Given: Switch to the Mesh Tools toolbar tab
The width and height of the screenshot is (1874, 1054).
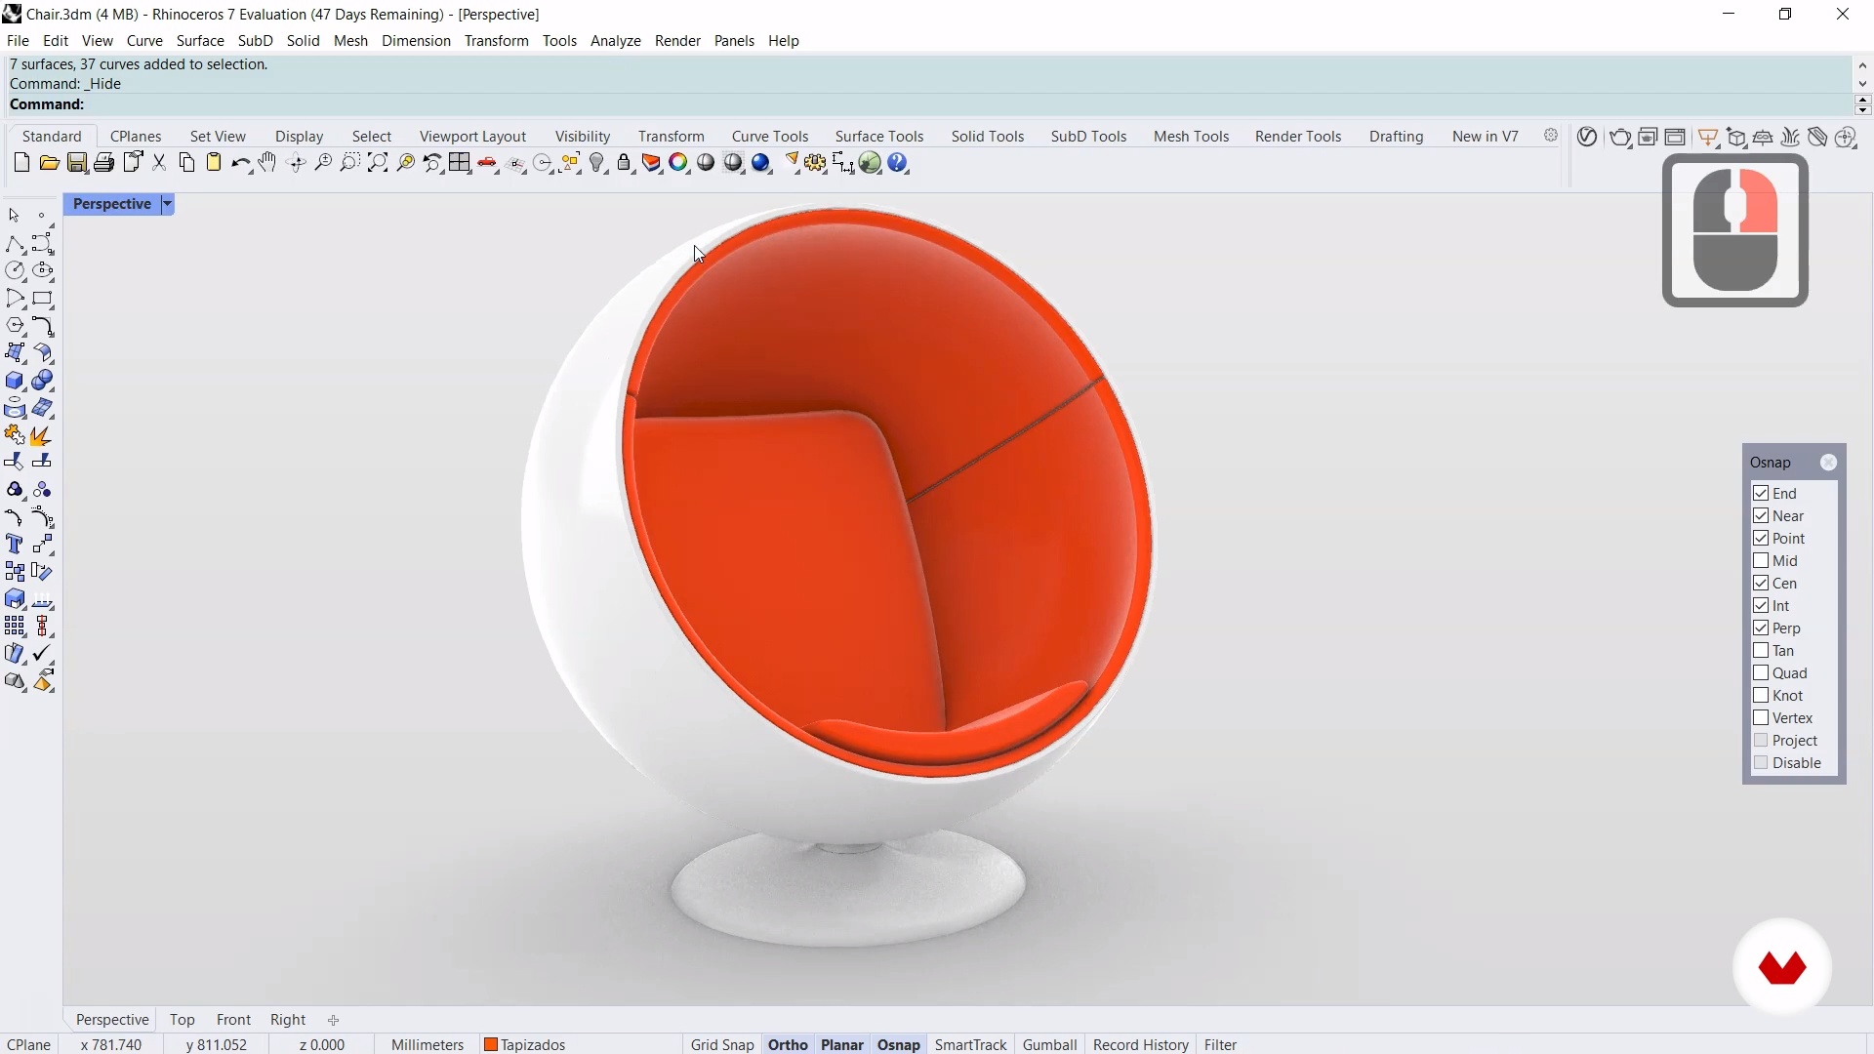Looking at the screenshot, I should point(1191,137).
